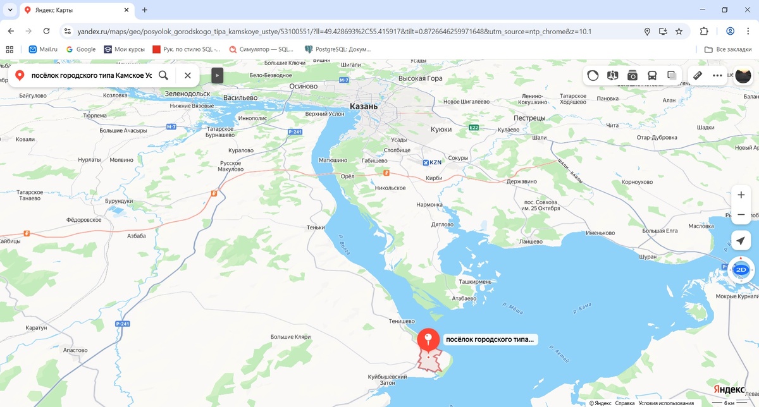Click the © Яндекс copyright link

pos(600,403)
